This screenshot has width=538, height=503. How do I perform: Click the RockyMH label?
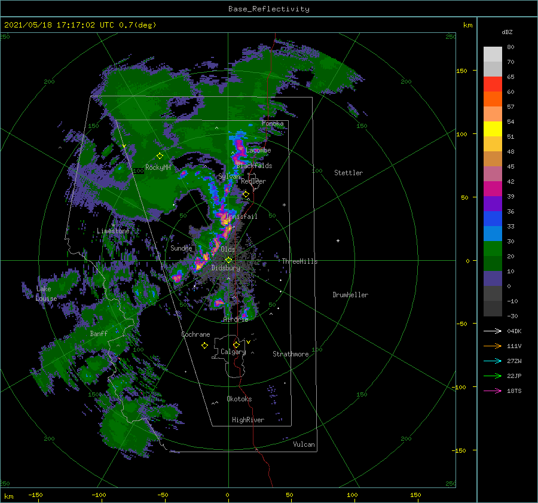click(158, 167)
